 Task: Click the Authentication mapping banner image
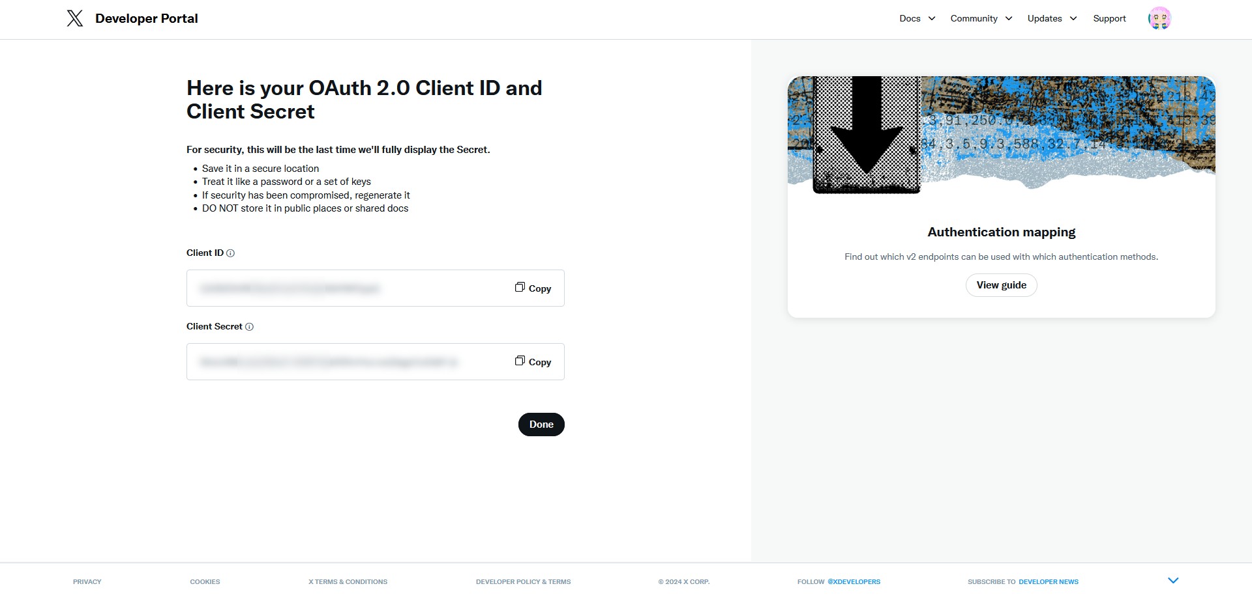click(1001, 135)
